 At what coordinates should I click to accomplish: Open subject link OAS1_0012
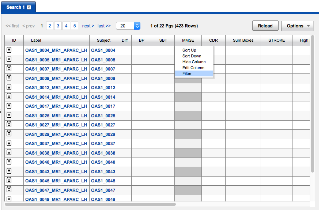point(103,88)
